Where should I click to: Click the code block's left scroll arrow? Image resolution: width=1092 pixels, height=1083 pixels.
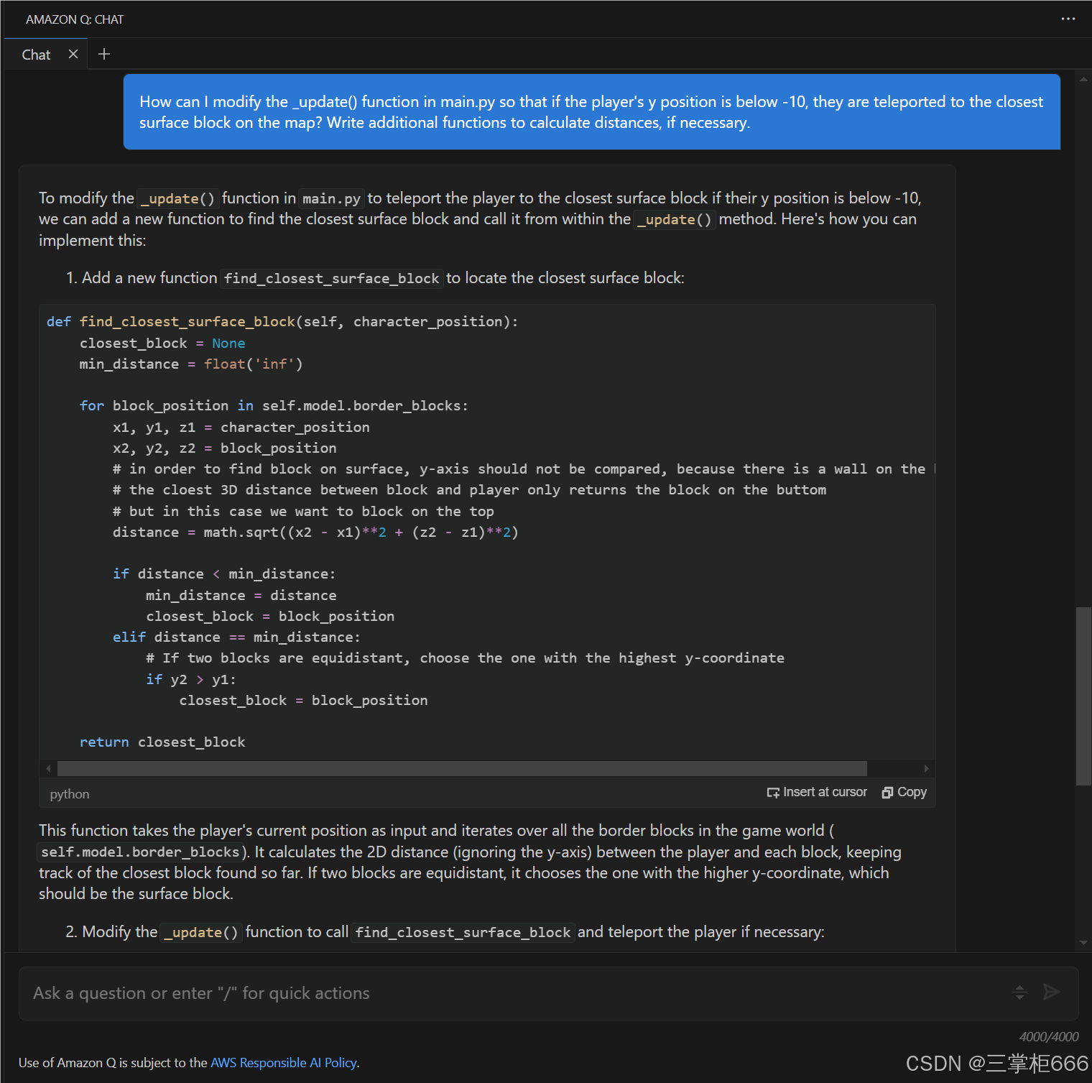48,769
